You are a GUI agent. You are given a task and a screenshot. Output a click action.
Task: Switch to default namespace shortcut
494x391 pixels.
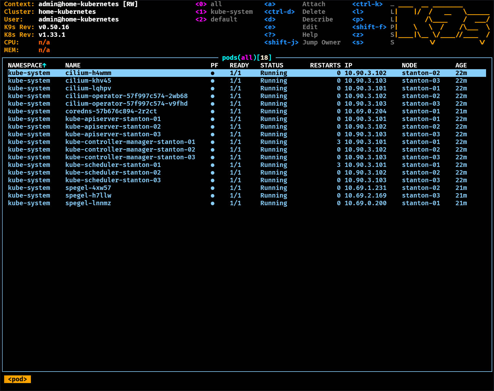coord(224,19)
